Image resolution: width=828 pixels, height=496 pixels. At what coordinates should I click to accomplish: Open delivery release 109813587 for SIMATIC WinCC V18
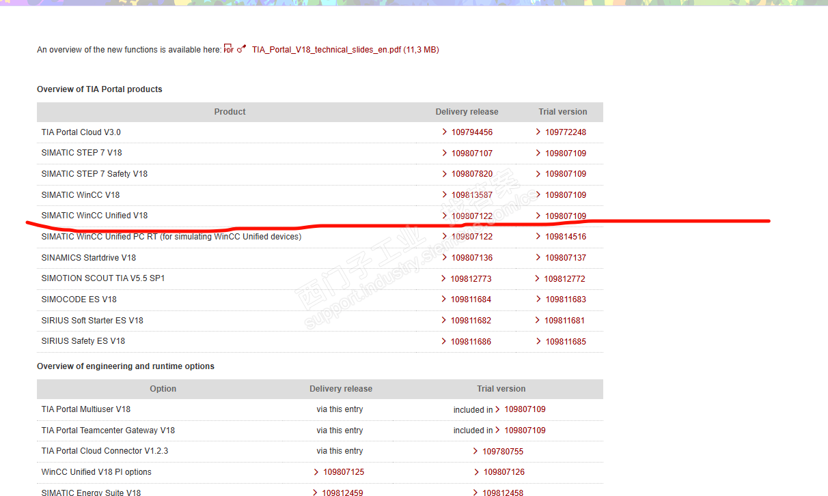pyautogui.click(x=471, y=195)
